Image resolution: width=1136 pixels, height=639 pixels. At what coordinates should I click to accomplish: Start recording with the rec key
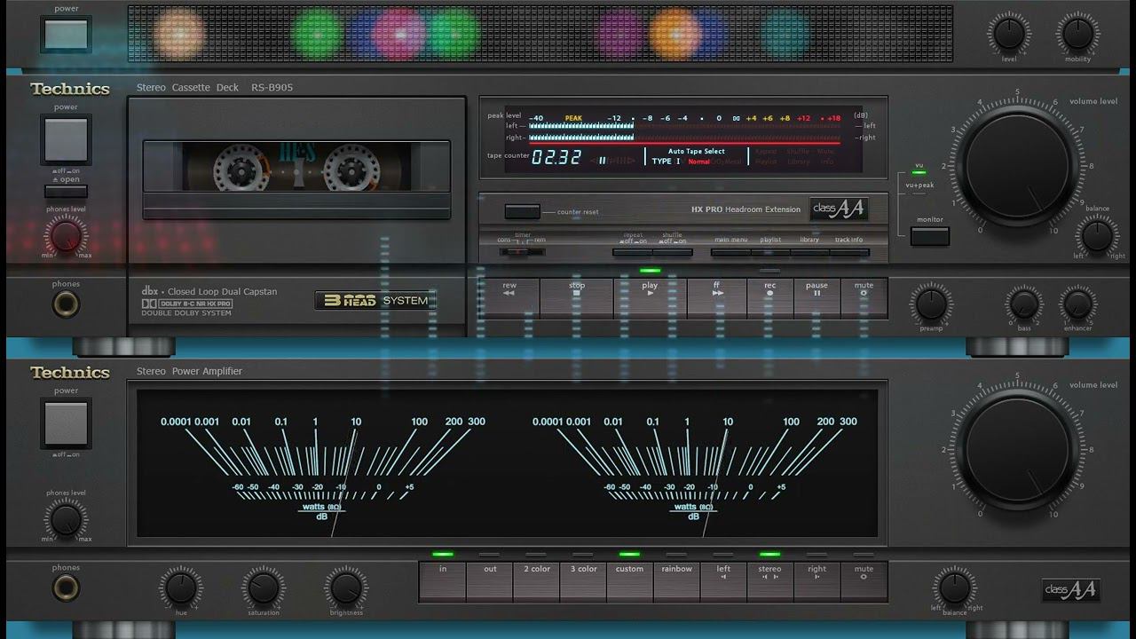click(x=769, y=298)
